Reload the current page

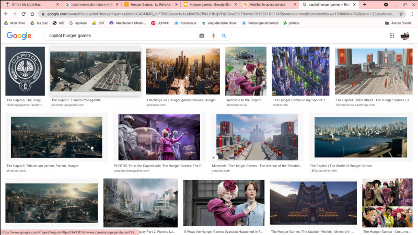(24, 14)
